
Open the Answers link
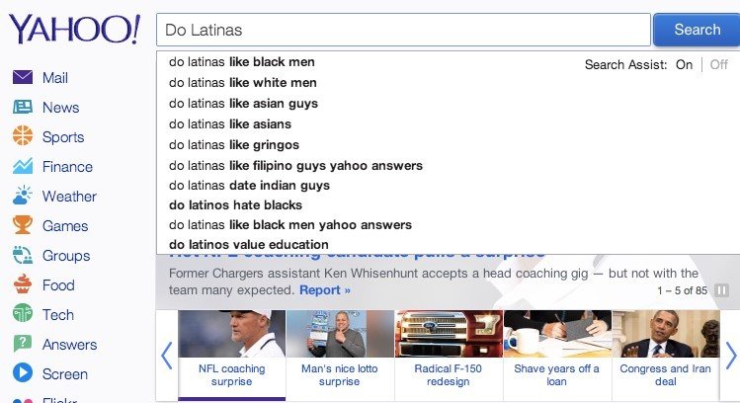click(x=70, y=345)
